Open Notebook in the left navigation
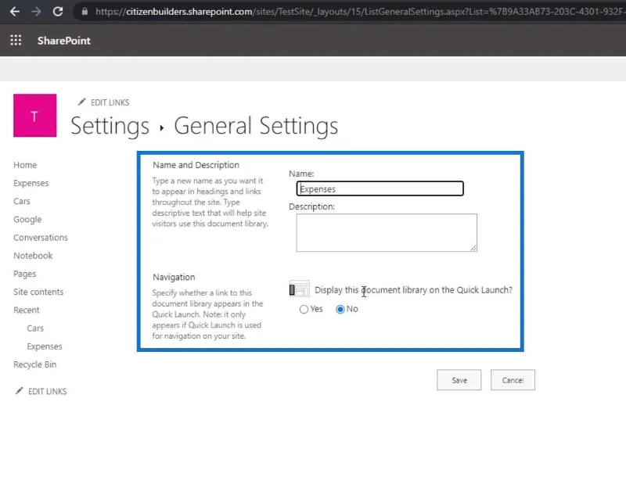This screenshot has height=495, width=626. [33, 256]
